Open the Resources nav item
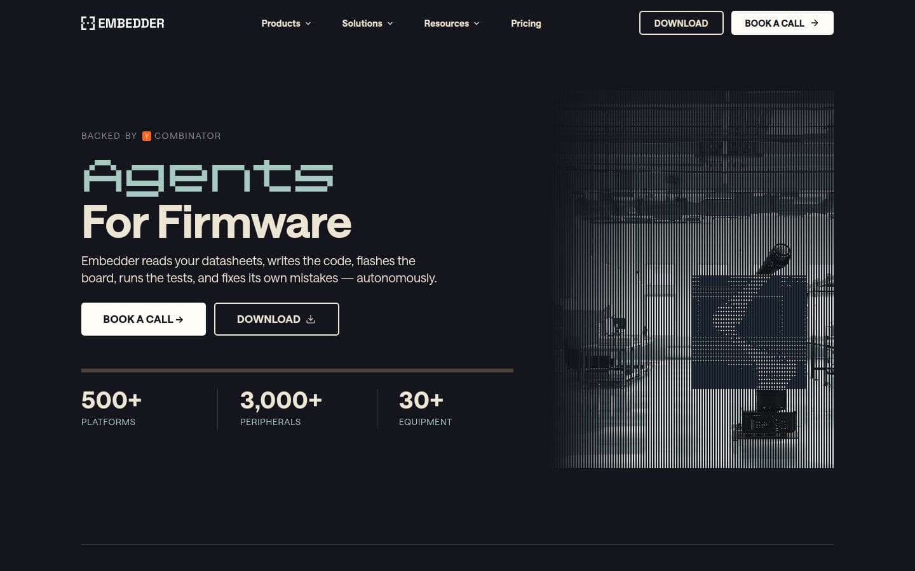915x571 pixels. coord(452,23)
